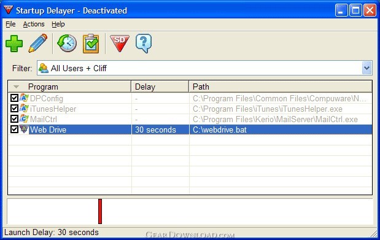Select the iTunesHelper row name
This screenshot has width=380, height=240.
tap(53, 109)
